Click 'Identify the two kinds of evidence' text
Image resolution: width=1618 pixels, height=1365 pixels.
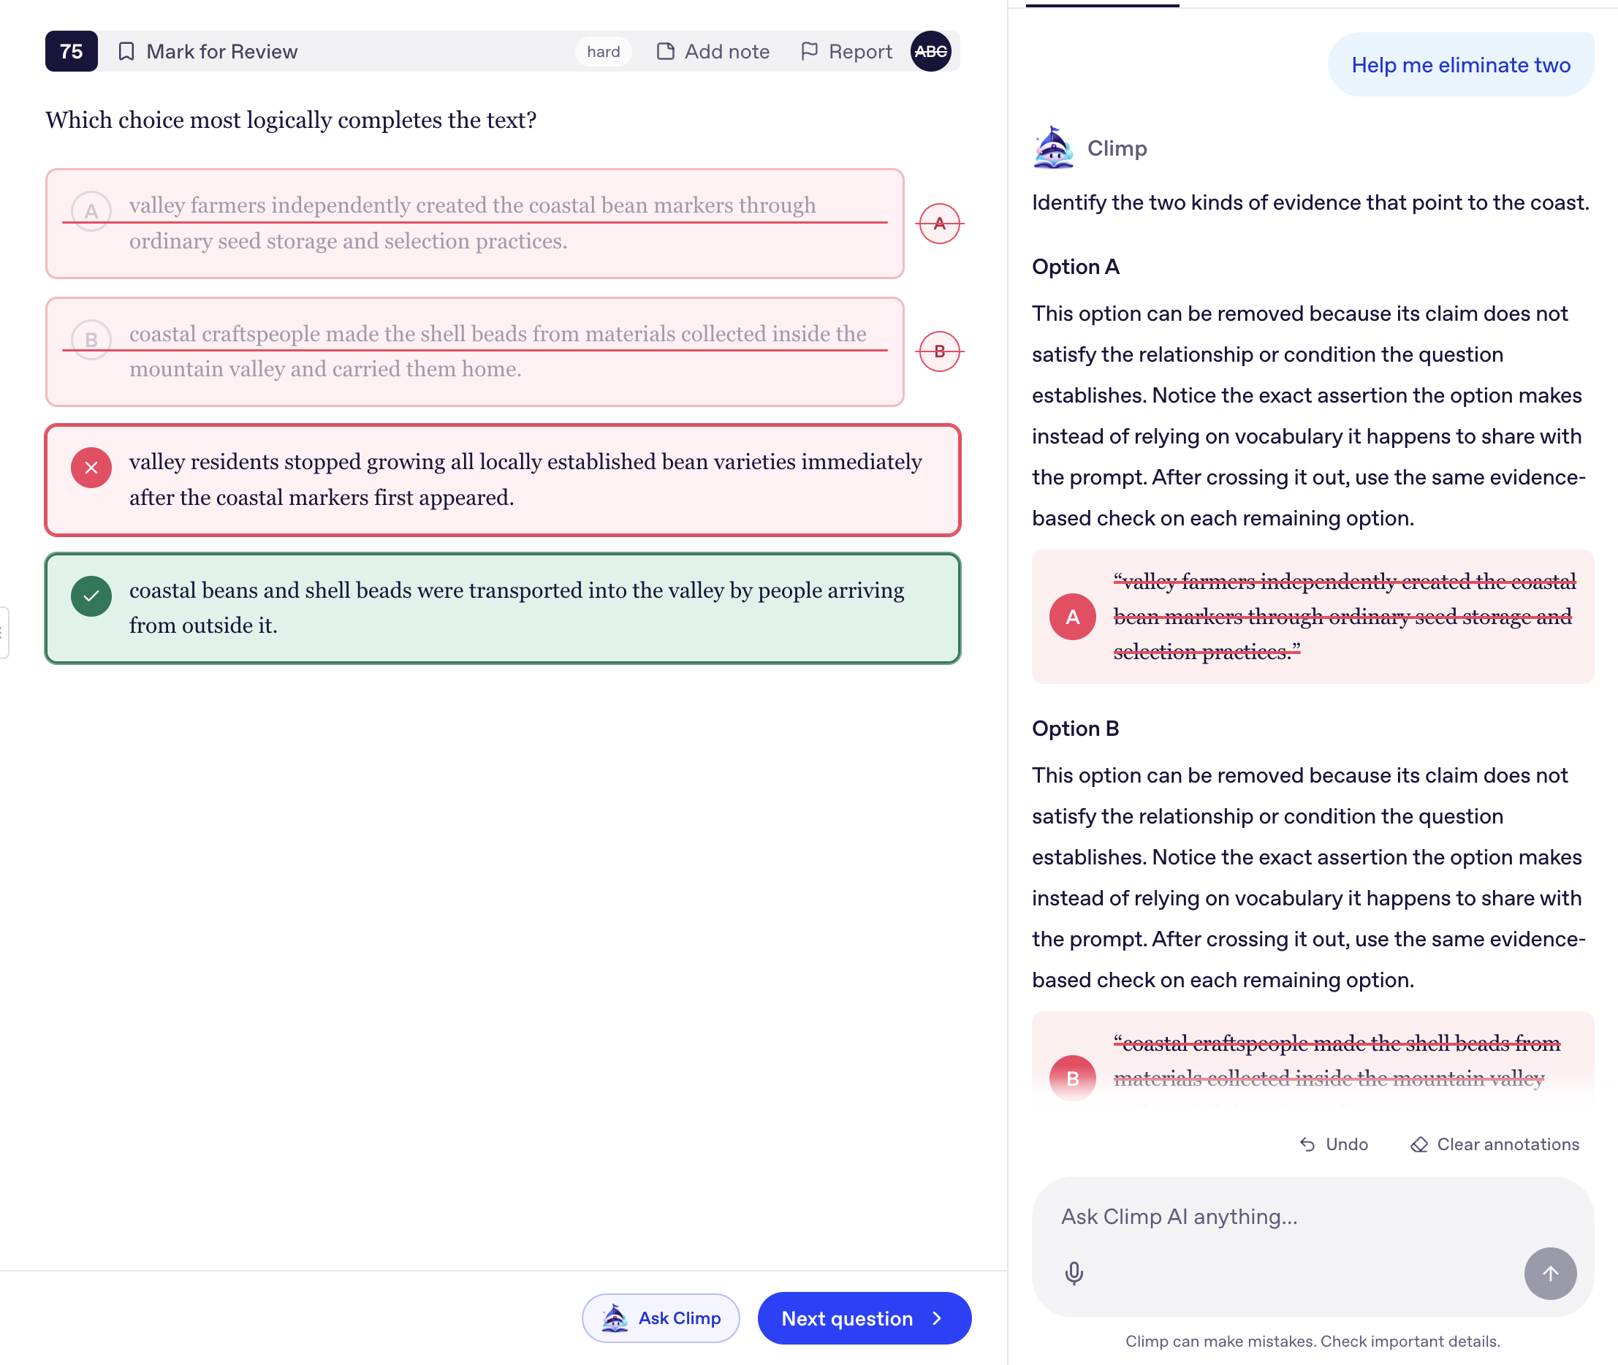[x=1310, y=202]
